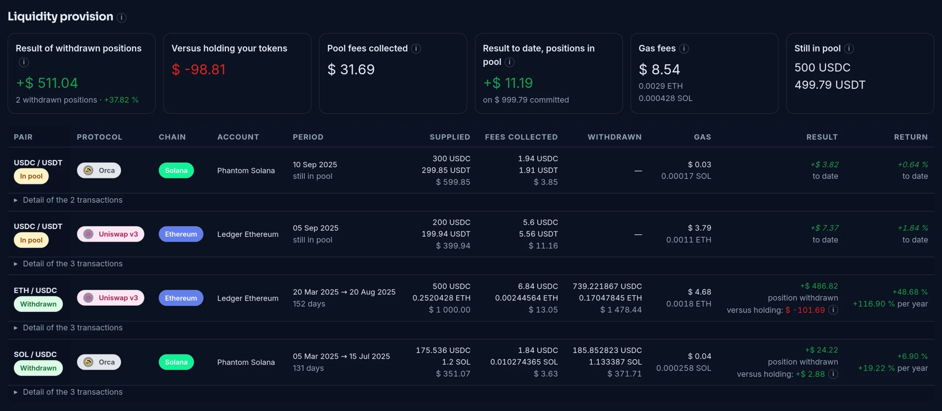Click Solana chain badge in USDC / USDT row

click(x=176, y=170)
